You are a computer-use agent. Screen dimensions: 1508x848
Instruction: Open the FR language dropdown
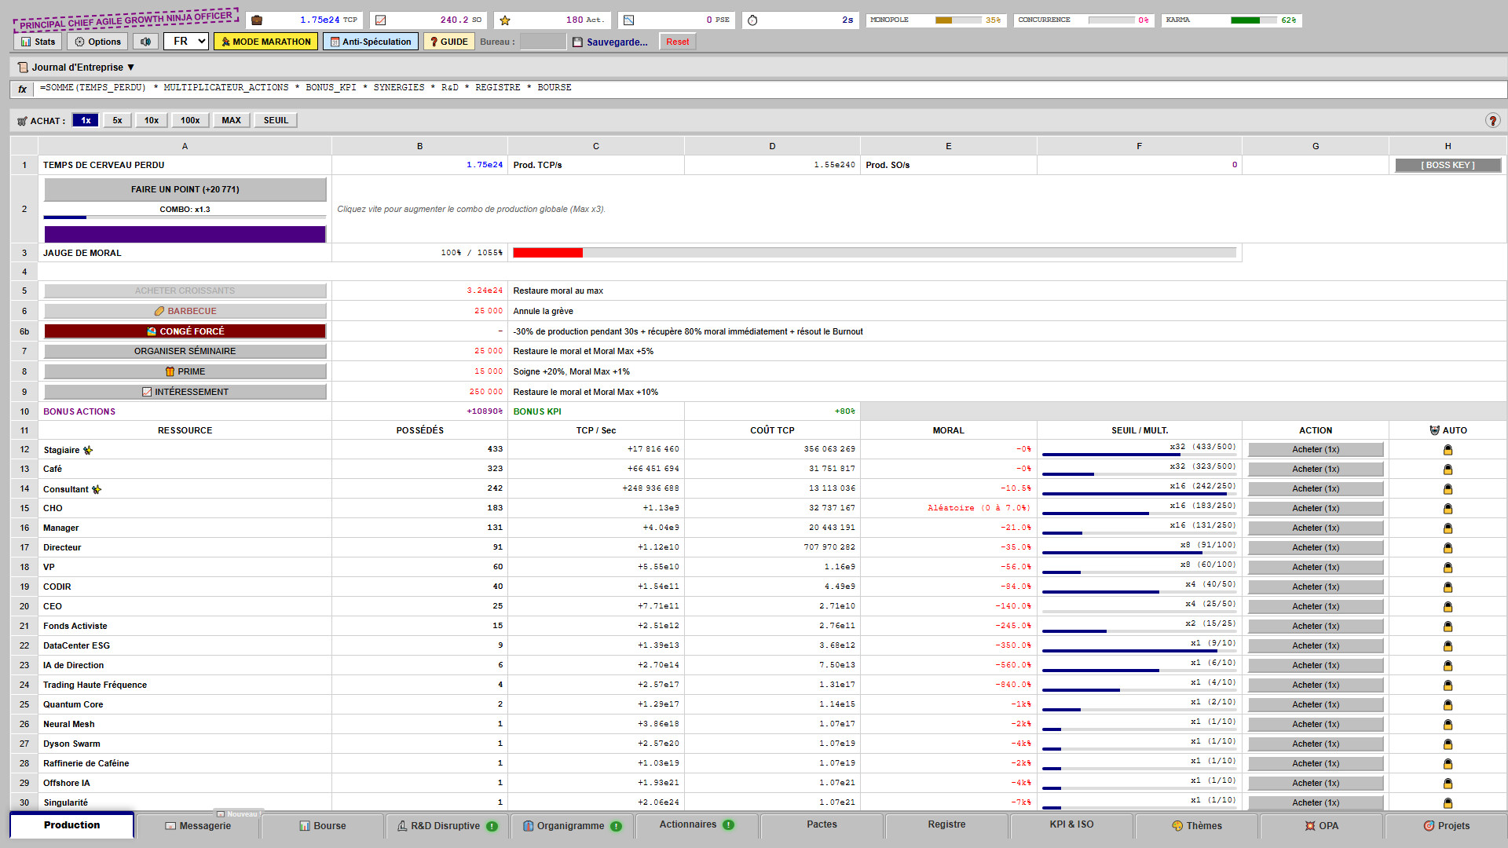[x=186, y=41]
